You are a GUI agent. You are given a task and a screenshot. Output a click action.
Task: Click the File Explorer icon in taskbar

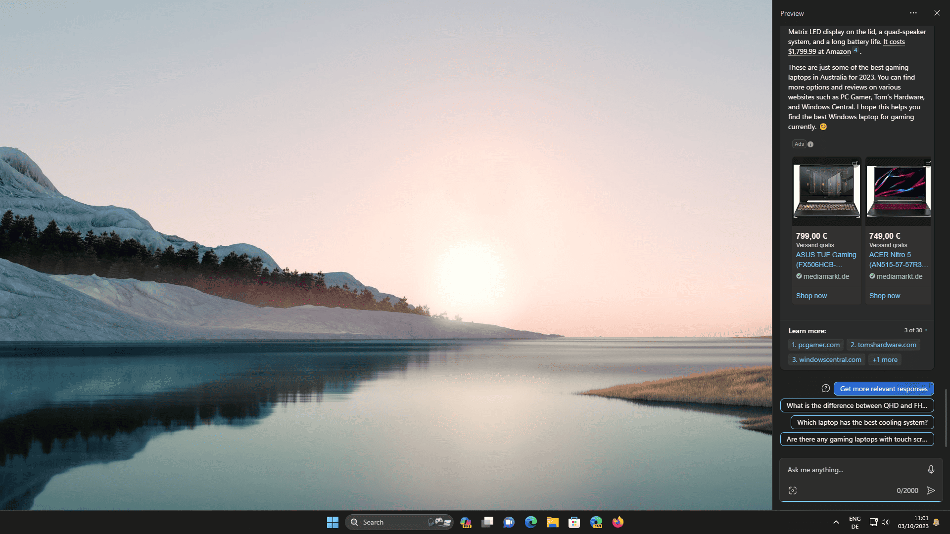(552, 522)
